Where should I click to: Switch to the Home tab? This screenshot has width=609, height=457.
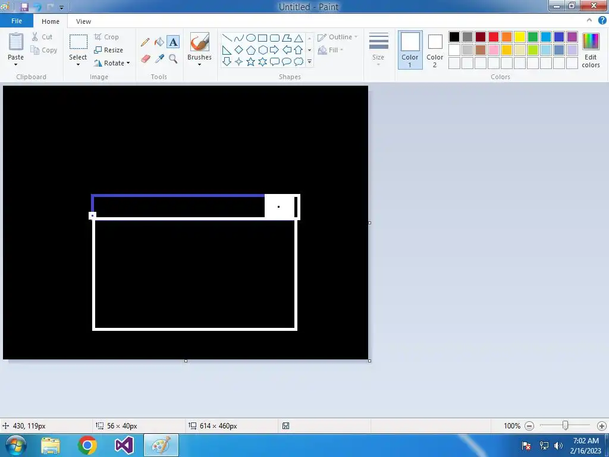coord(51,21)
